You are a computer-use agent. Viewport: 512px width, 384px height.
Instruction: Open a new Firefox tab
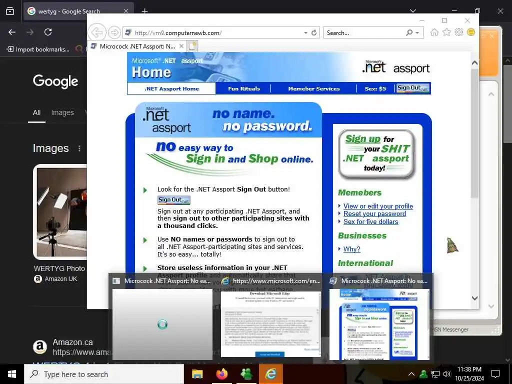(x=144, y=11)
